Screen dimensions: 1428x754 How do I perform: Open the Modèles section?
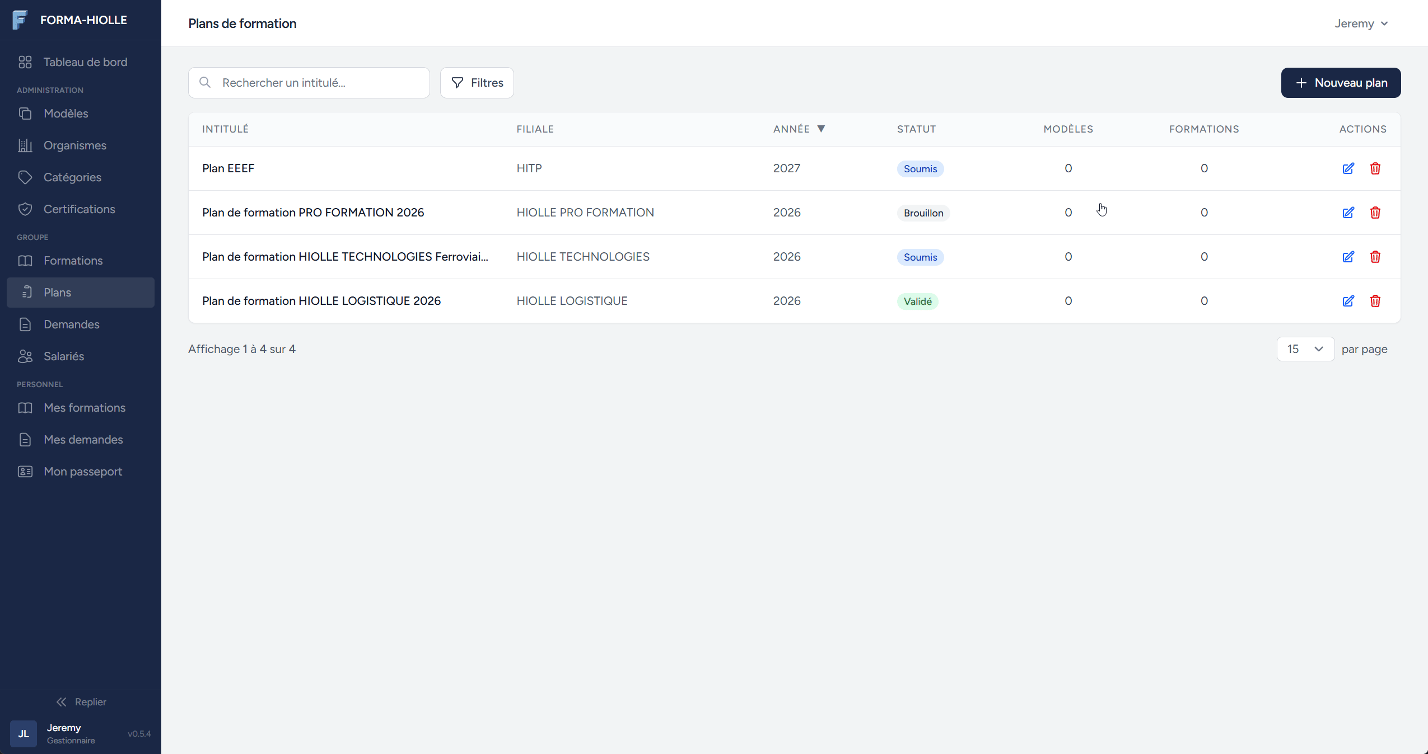click(x=81, y=114)
